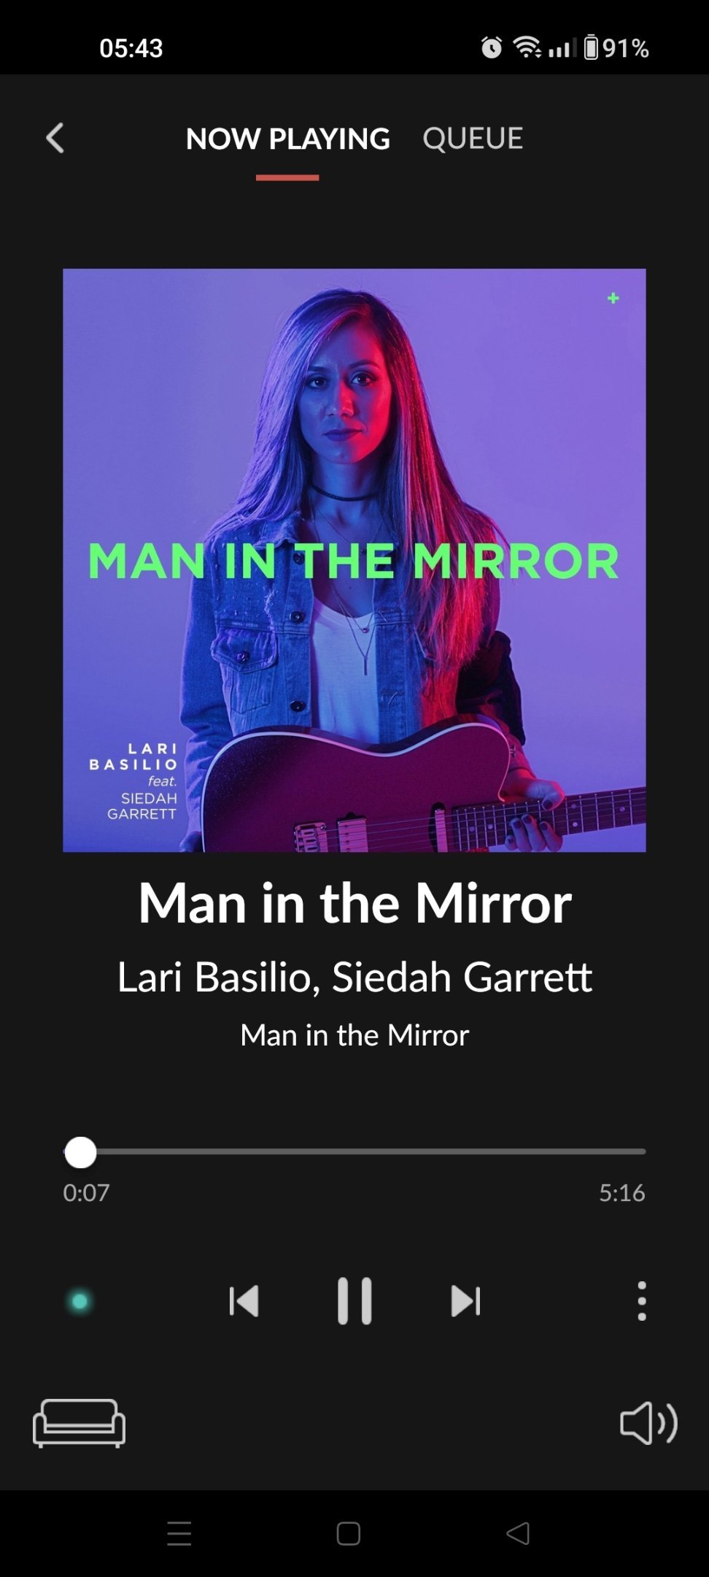709x1577 pixels.
Task: Open artist Lari Basilio, Siedah Garrett
Action: coord(354,977)
